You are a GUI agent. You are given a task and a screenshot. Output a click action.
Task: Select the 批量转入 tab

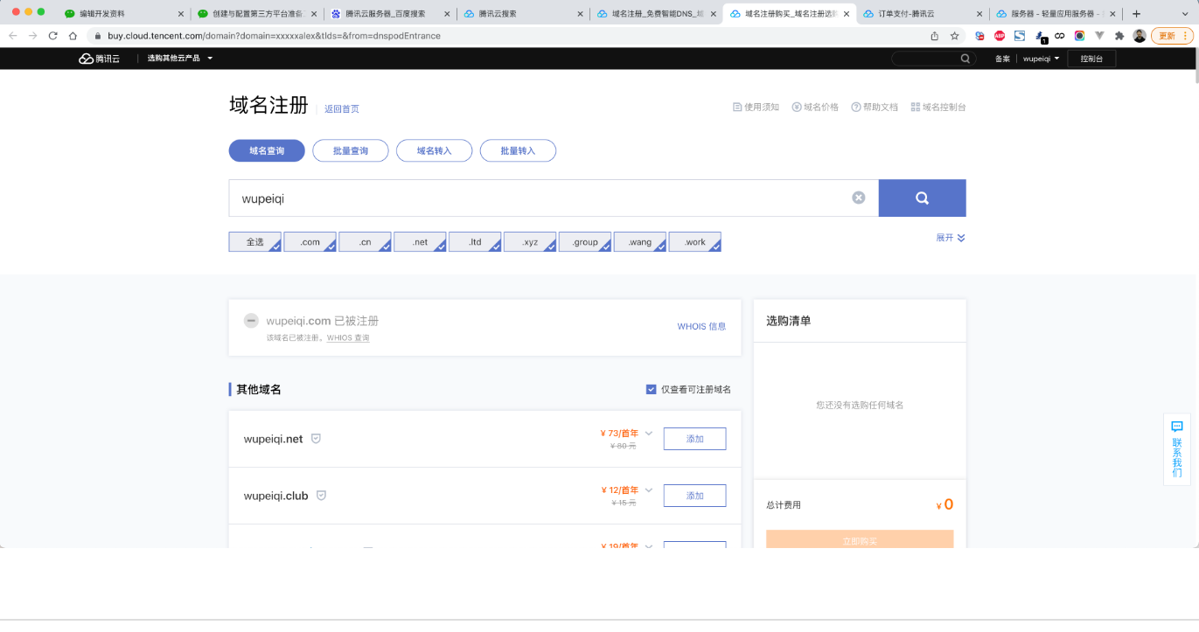[x=518, y=150]
